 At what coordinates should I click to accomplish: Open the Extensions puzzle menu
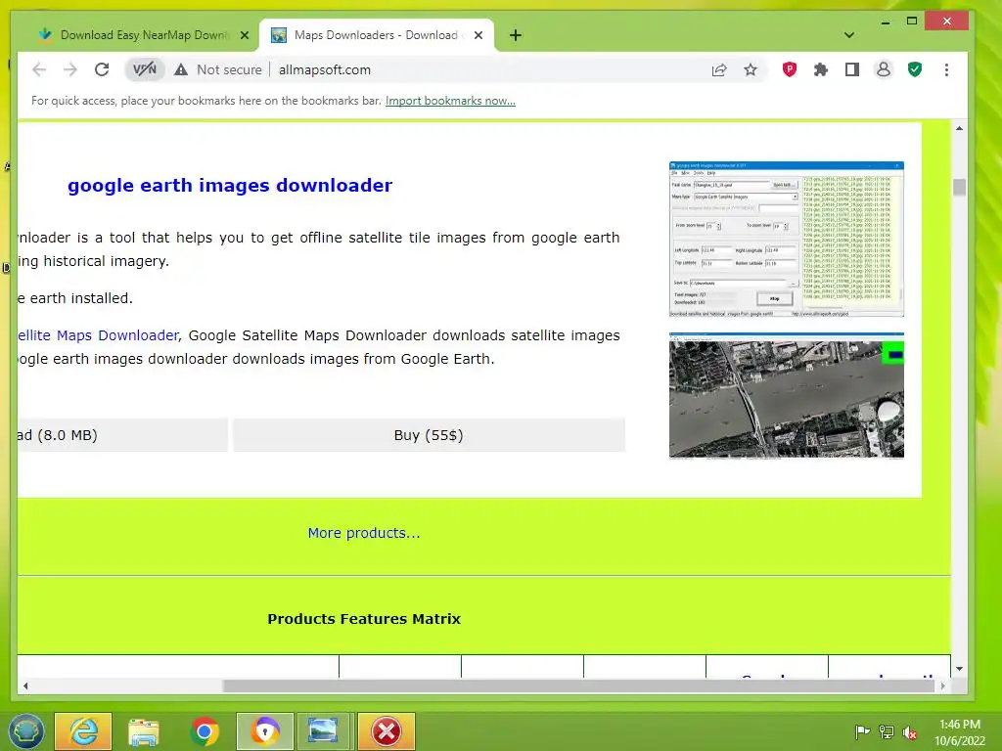point(821,69)
